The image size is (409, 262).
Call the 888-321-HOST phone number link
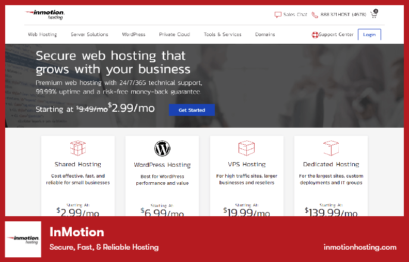click(x=343, y=14)
